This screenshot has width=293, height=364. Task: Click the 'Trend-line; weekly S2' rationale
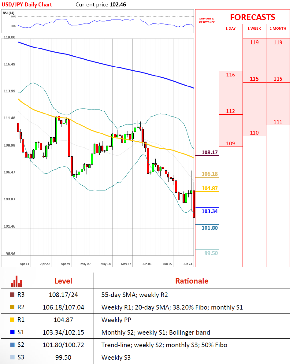point(164,345)
